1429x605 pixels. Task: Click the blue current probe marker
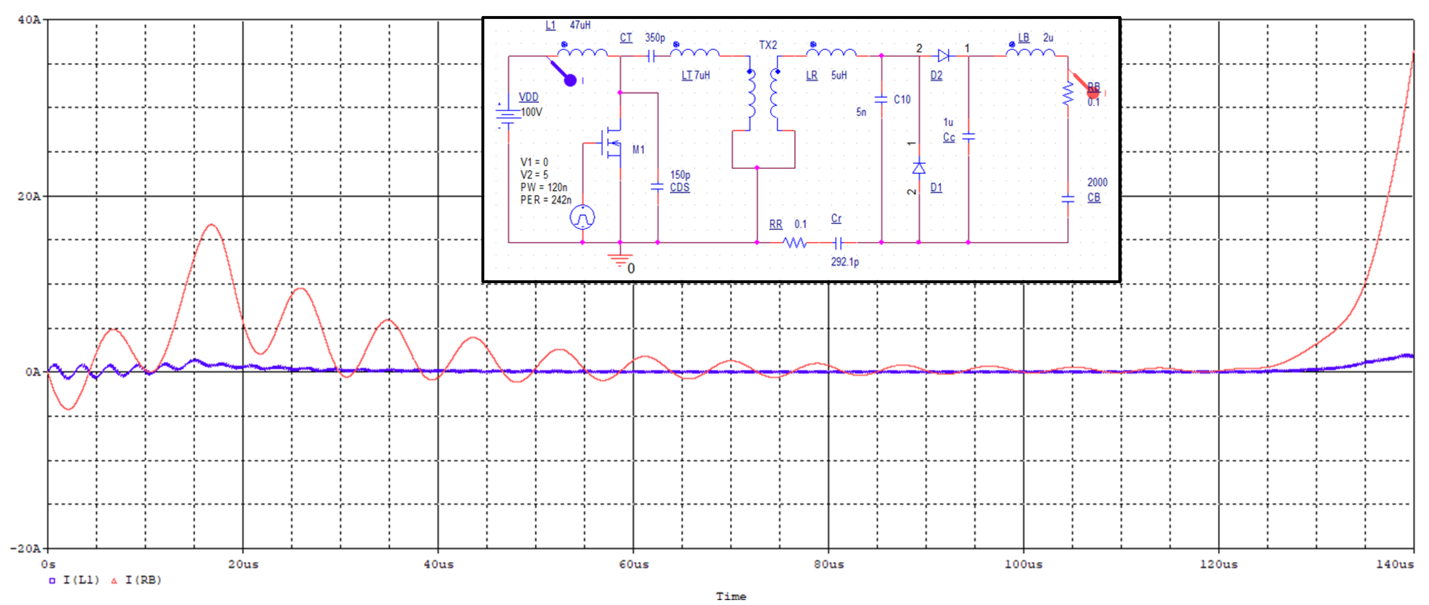coord(570,80)
